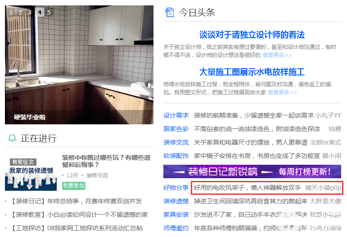Screen dimensions: 347x237
Task: Open 【工地探访】08我家网 summary post
Action: click(x=77, y=228)
